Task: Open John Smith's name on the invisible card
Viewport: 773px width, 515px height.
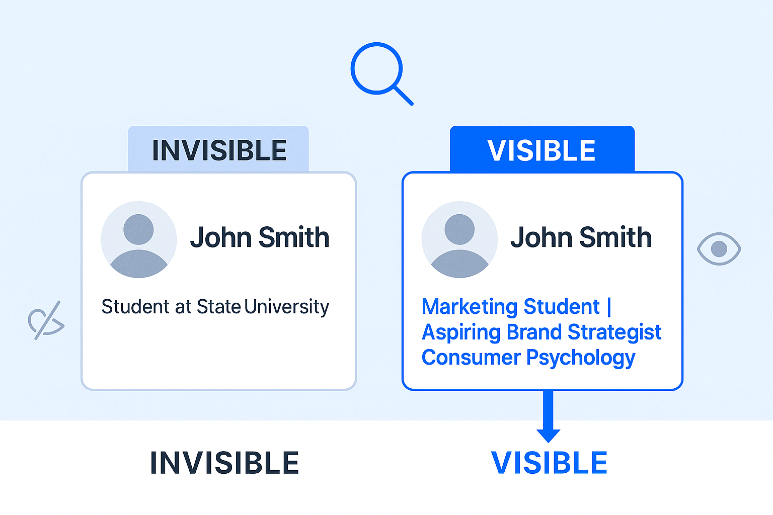Action: pos(260,237)
